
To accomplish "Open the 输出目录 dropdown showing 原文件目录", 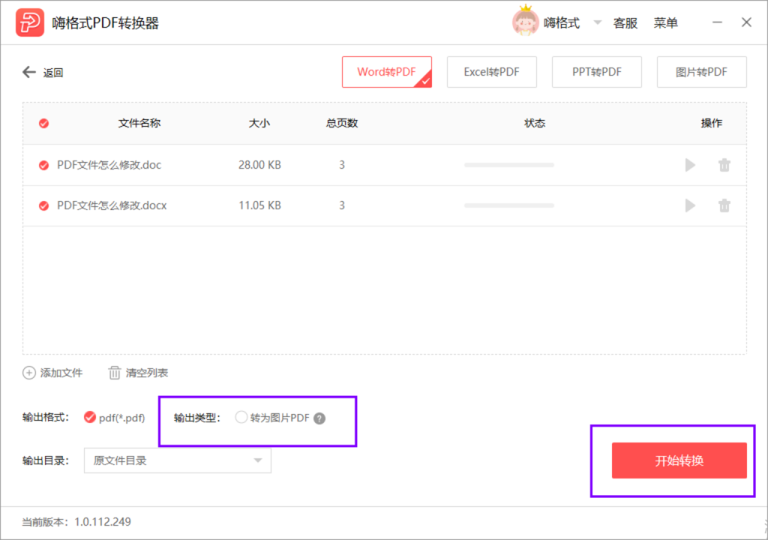I will tap(178, 460).
